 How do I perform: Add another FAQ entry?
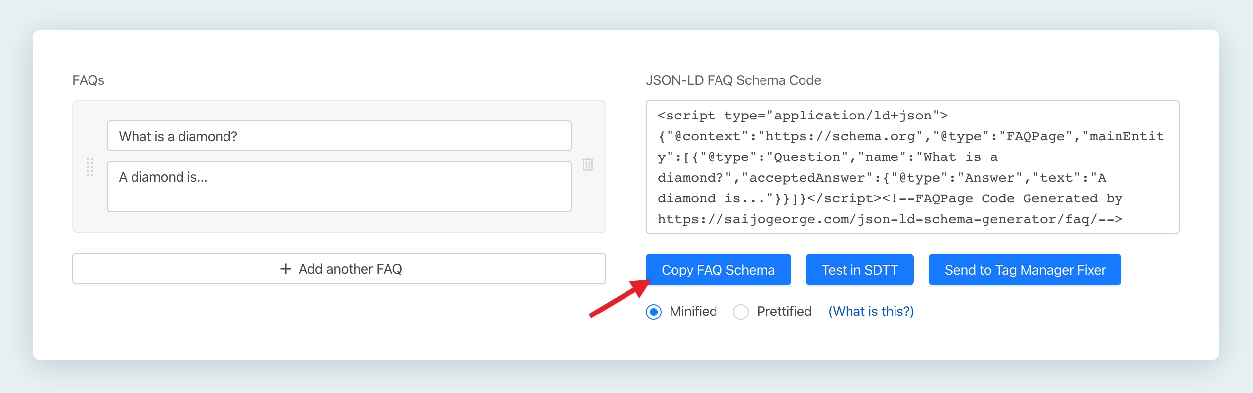[339, 269]
